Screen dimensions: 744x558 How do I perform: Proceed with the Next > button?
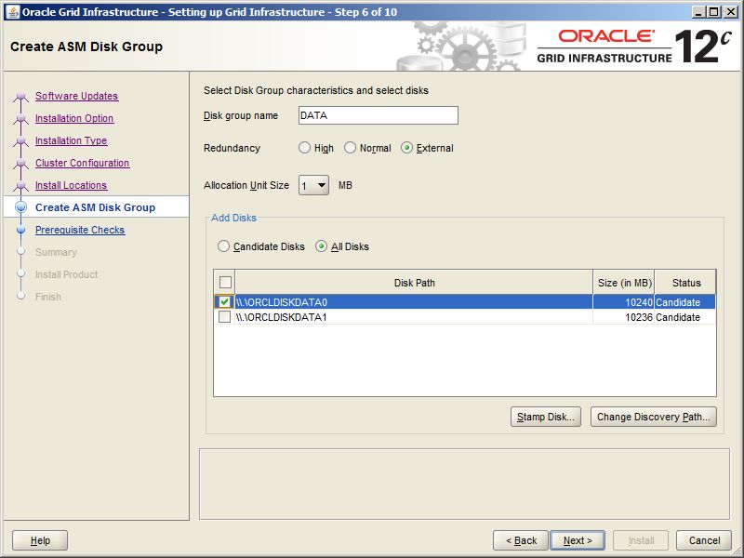pos(578,540)
